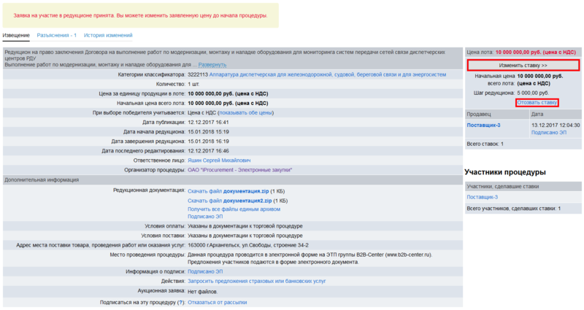
Task: Click Отказаться от рассылки link
Action: click(x=217, y=302)
